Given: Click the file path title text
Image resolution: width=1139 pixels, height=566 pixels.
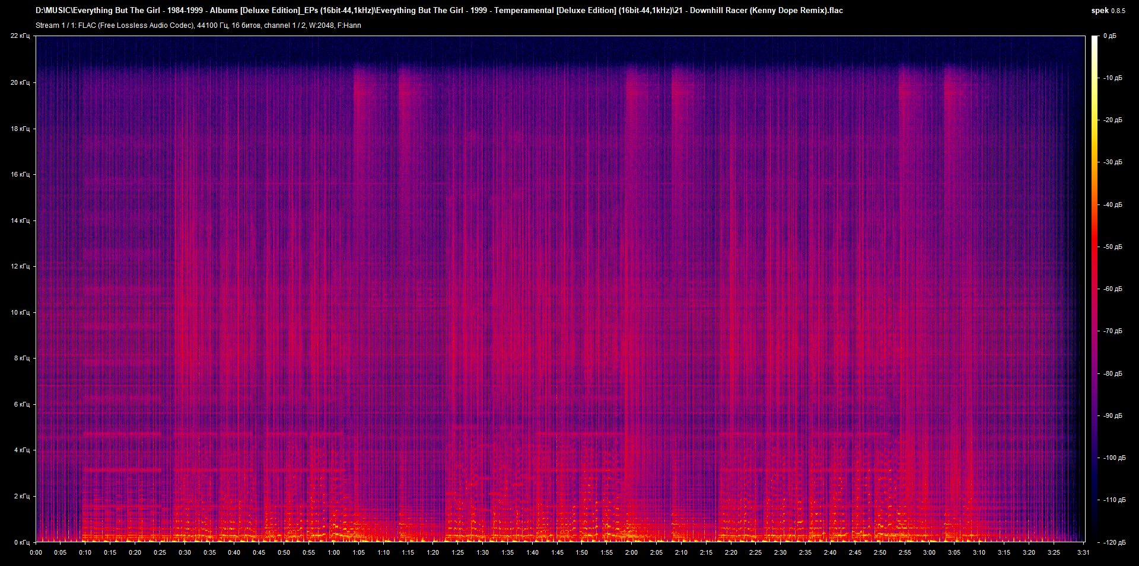Looking at the screenshot, I should click(x=439, y=10).
